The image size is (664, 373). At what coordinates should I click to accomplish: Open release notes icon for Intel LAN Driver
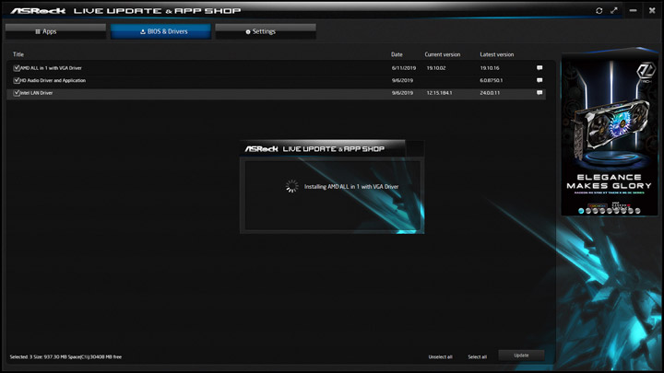point(539,93)
